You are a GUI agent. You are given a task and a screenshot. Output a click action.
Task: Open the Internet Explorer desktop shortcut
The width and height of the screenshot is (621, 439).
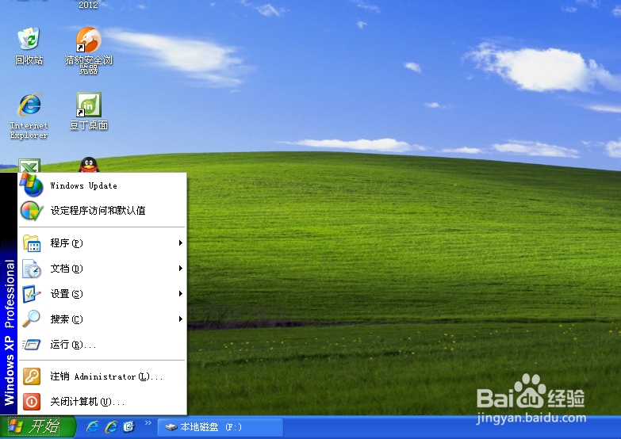tap(29, 115)
